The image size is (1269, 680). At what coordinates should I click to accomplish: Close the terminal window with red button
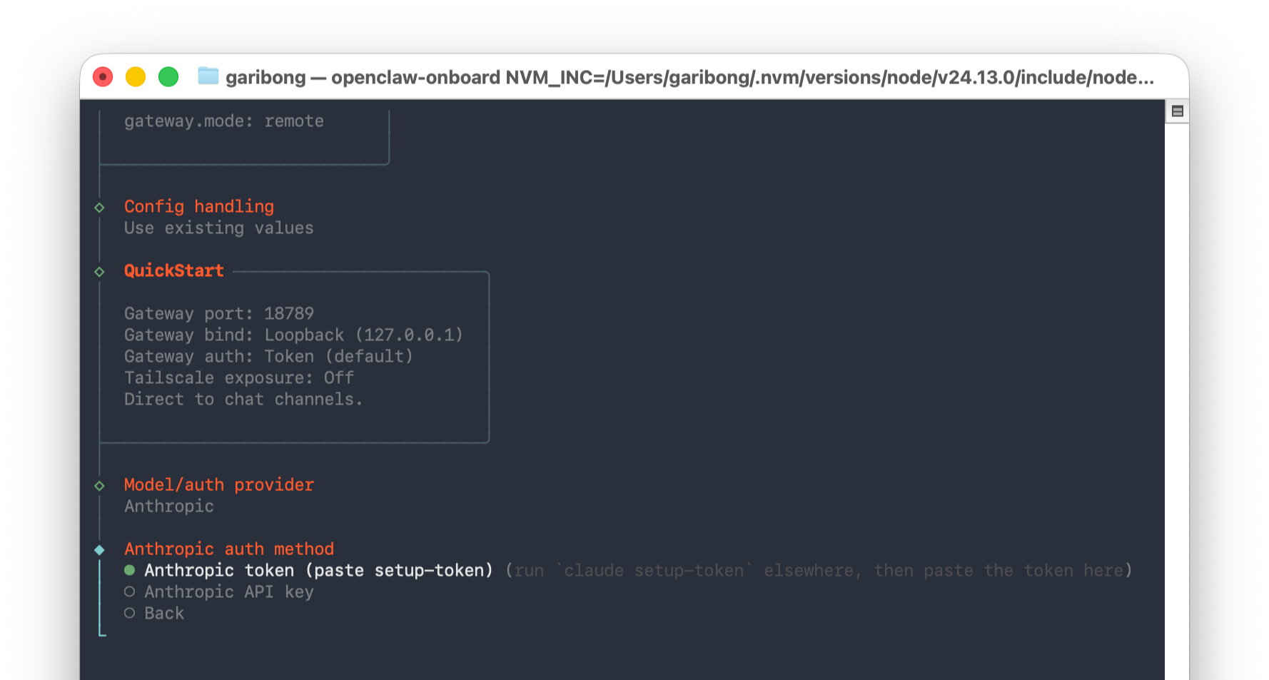pos(103,76)
